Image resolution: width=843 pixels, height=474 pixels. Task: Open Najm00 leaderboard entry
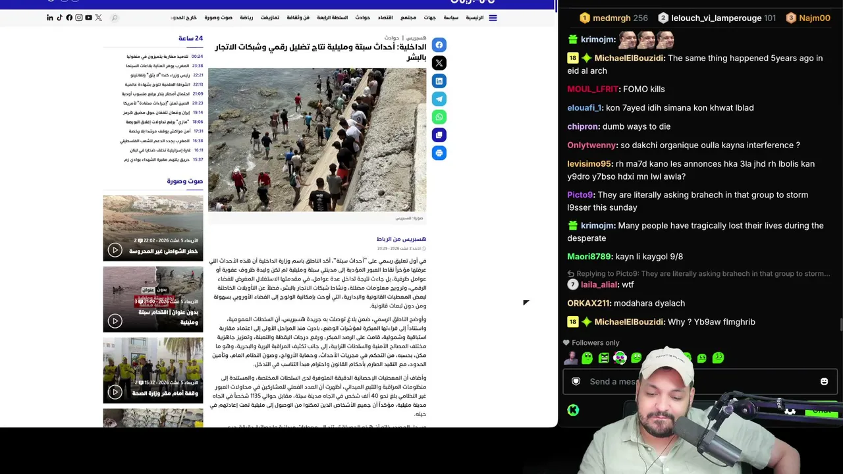click(808, 18)
